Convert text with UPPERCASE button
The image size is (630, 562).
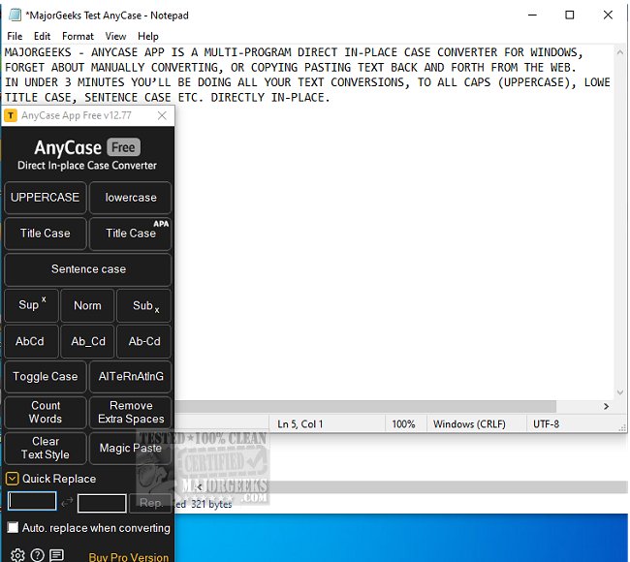pyautogui.click(x=45, y=198)
